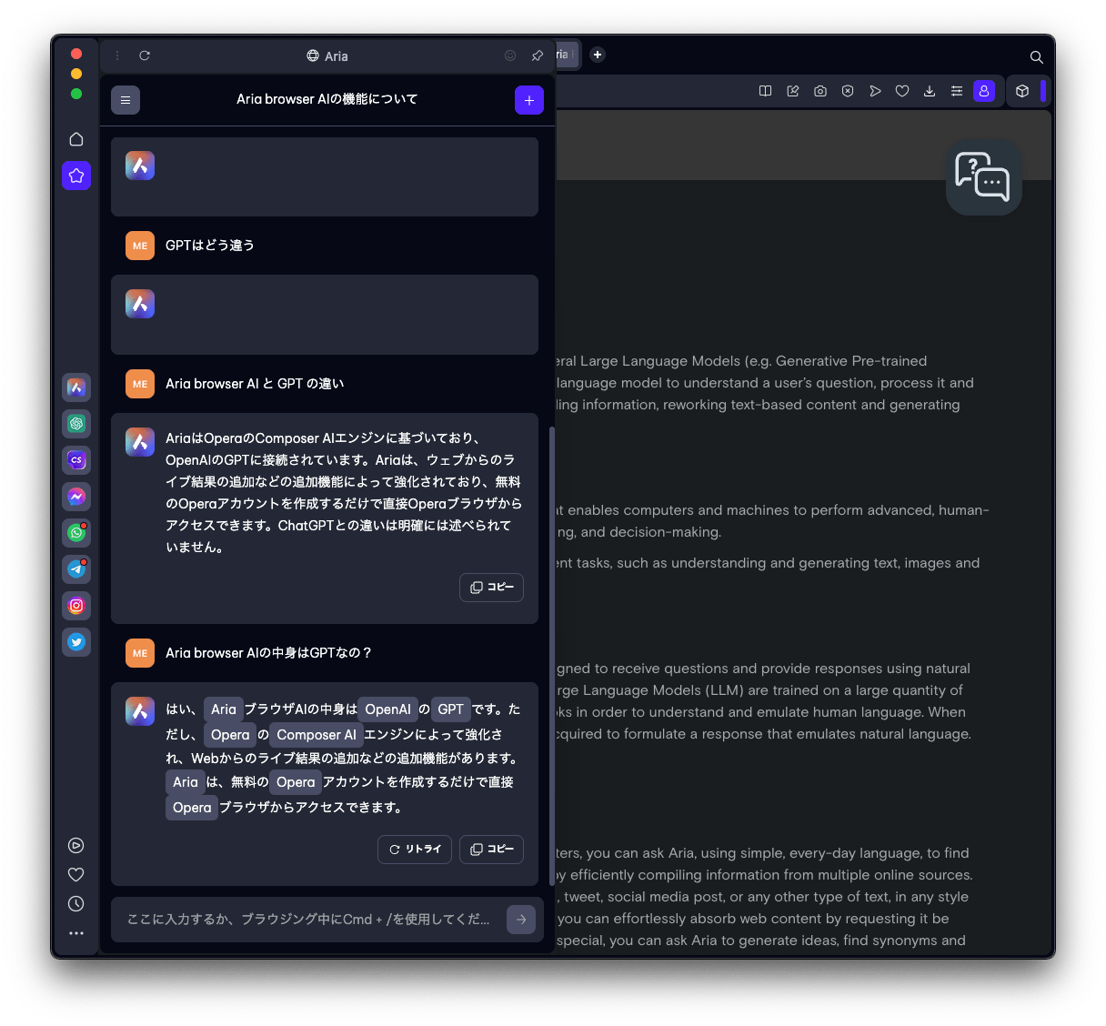1106x1026 pixels.
Task: Send the message with the arrow button
Action: pyautogui.click(x=521, y=920)
